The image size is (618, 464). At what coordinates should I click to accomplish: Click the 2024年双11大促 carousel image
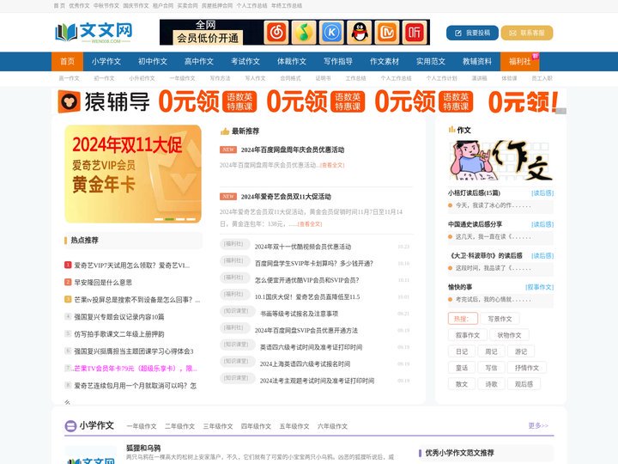[133, 174]
